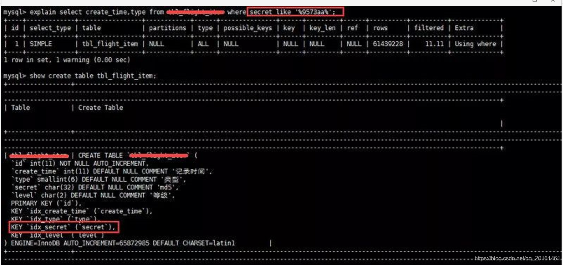This screenshot has height=265, width=563.
Task: Click the tbl_flight_item table cell in explain output
Action: pos(110,44)
